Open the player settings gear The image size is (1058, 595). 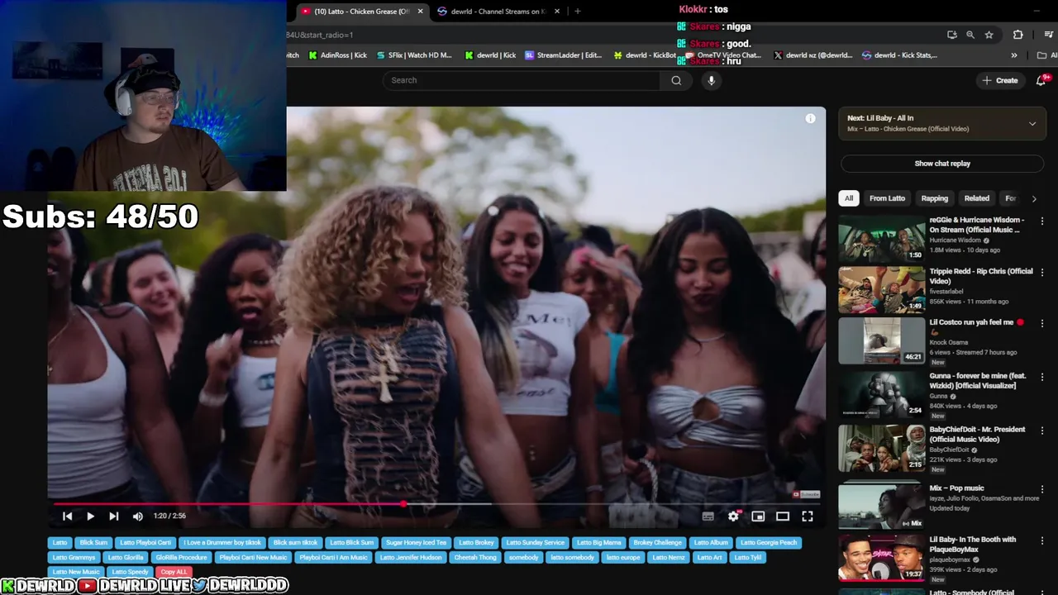[x=733, y=516]
